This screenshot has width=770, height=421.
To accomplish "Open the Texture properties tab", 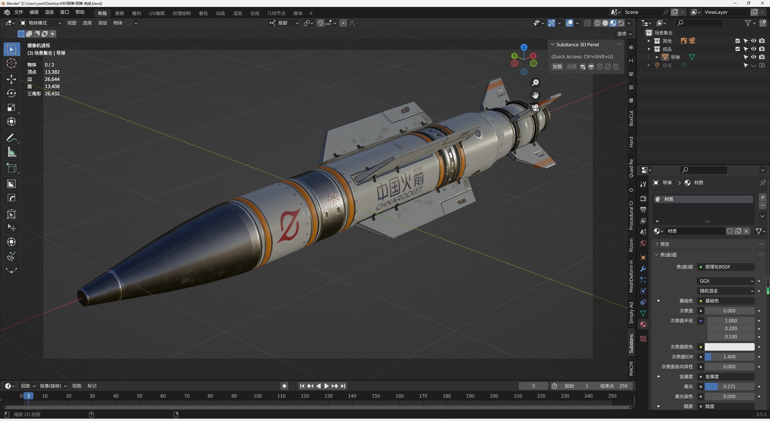I will pos(643,339).
